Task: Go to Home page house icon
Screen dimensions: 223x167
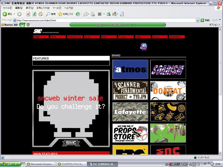Action: [40, 14]
